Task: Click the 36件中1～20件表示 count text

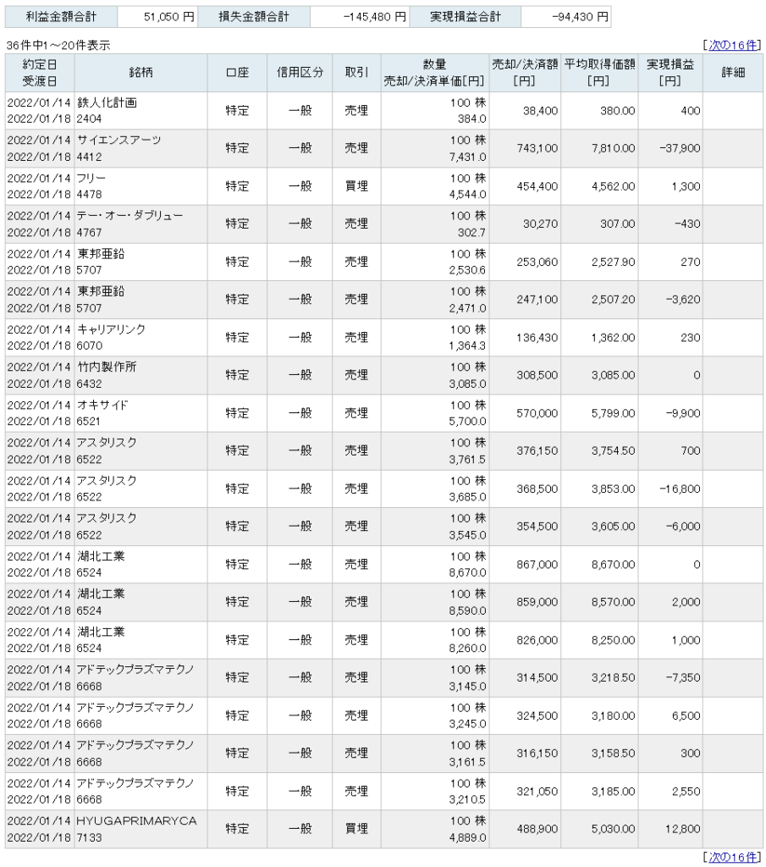Action: [58, 46]
